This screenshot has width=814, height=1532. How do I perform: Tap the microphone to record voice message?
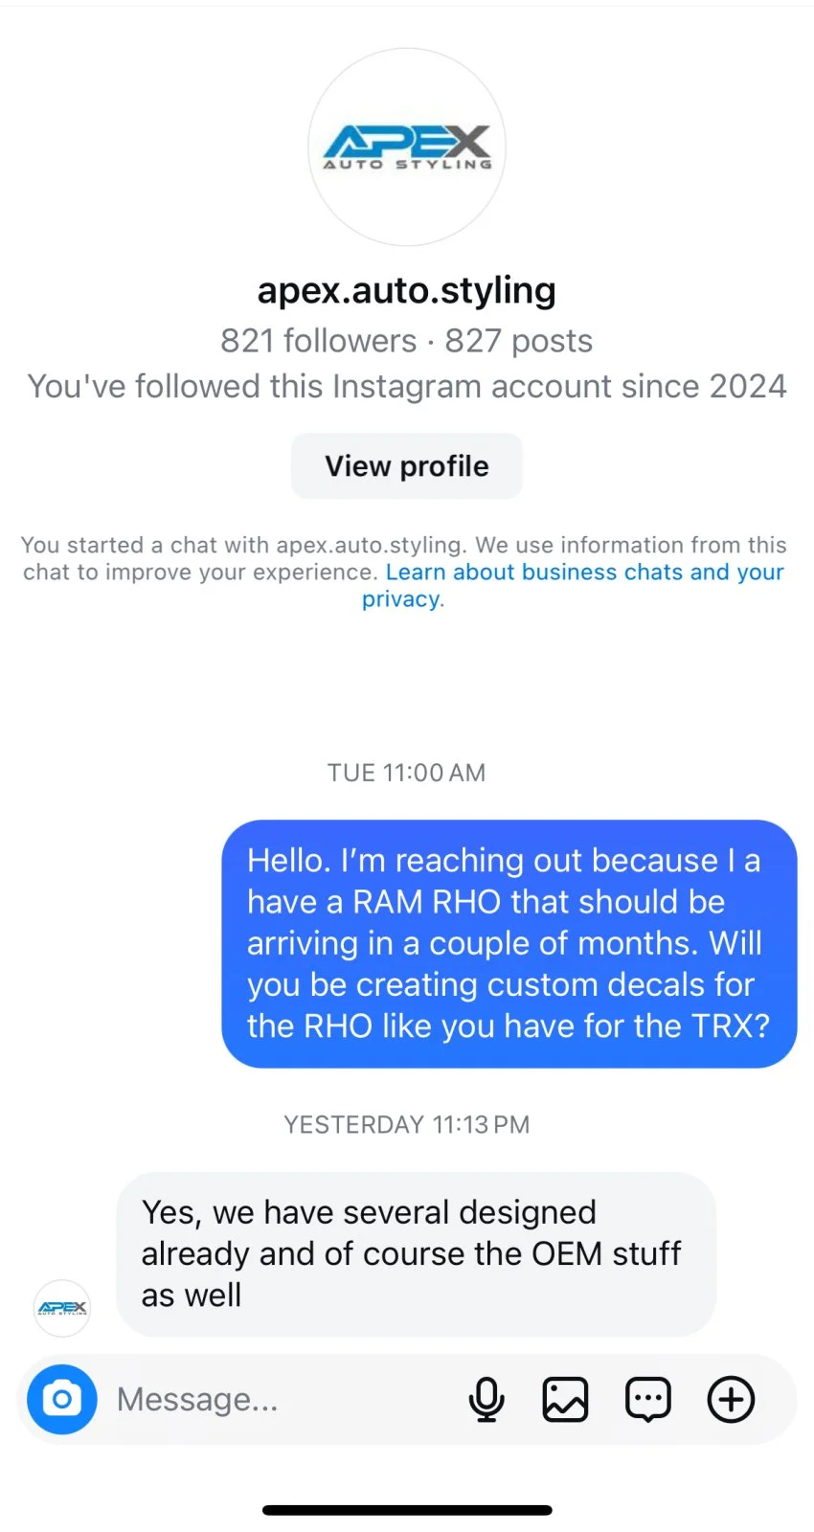[486, 1399]
